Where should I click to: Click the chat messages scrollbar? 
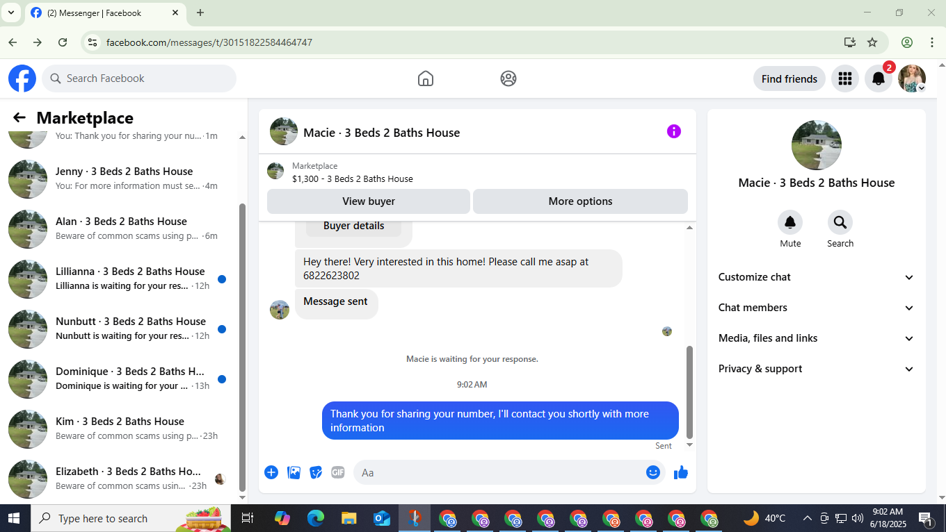690,392
